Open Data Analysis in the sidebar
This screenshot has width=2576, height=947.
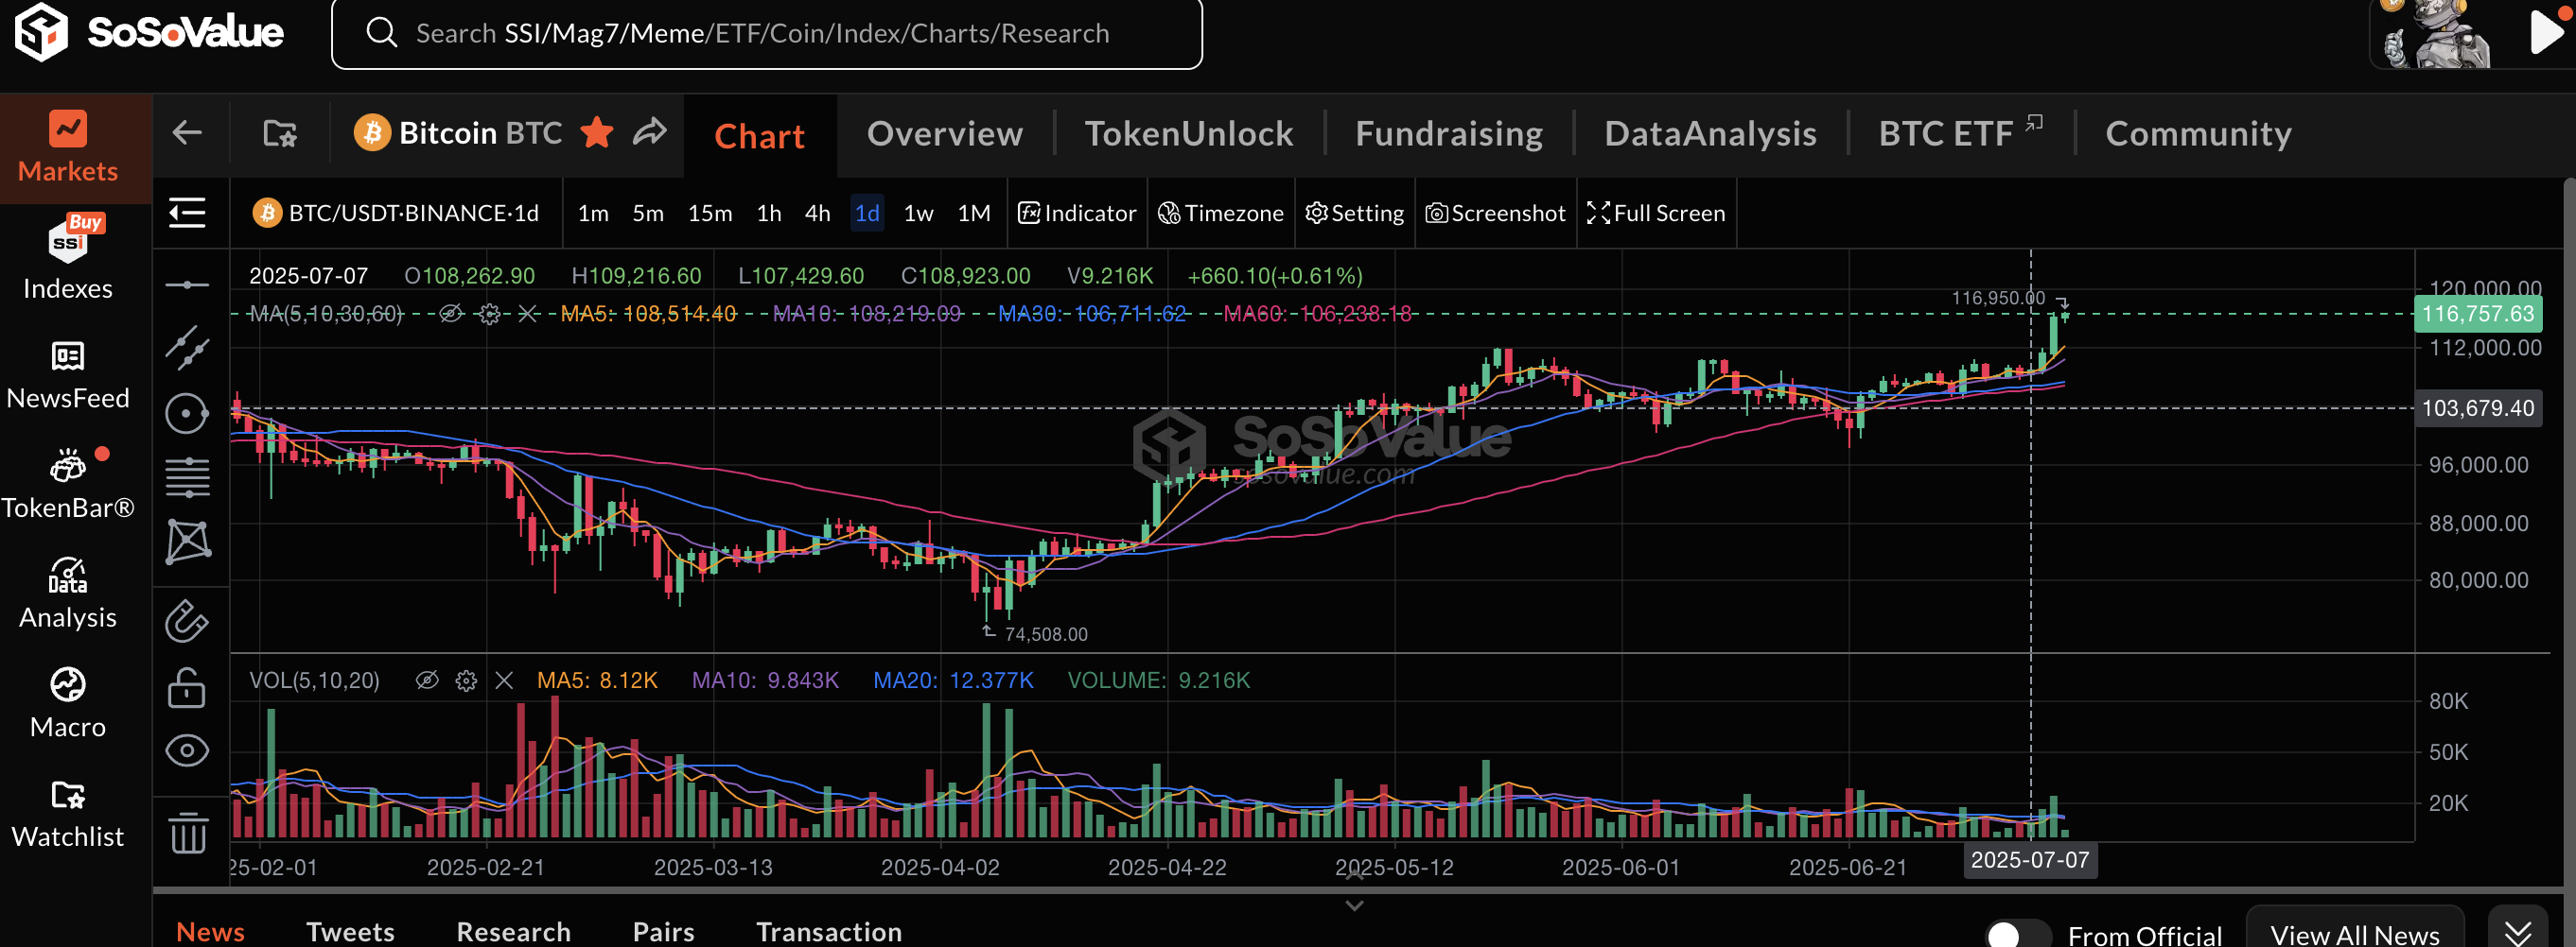click(x=68, y=594)
